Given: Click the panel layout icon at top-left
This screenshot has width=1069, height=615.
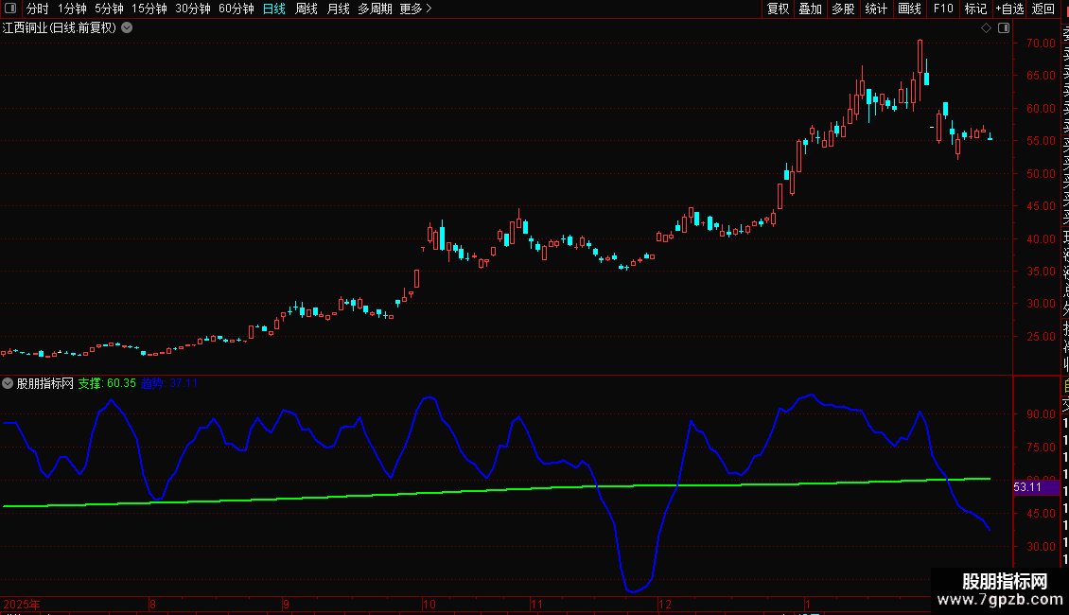Looking at the screenshot, I should [10, 9].
